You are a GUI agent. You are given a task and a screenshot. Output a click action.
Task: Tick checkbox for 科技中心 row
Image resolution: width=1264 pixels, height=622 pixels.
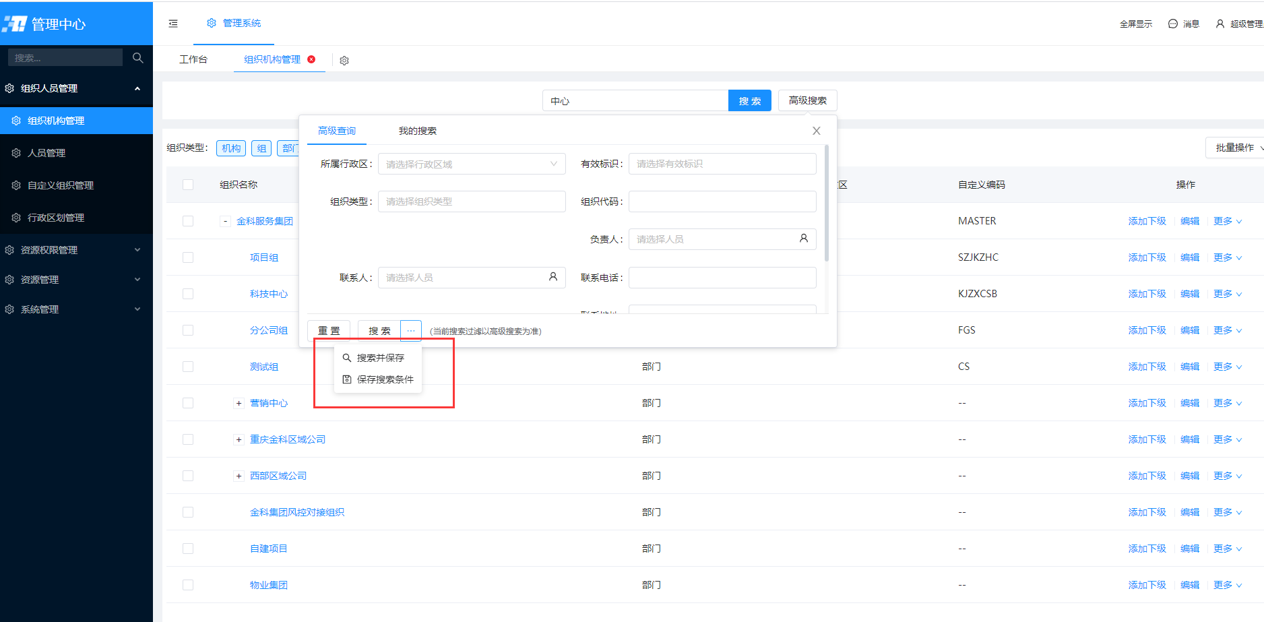click(188, 294)
